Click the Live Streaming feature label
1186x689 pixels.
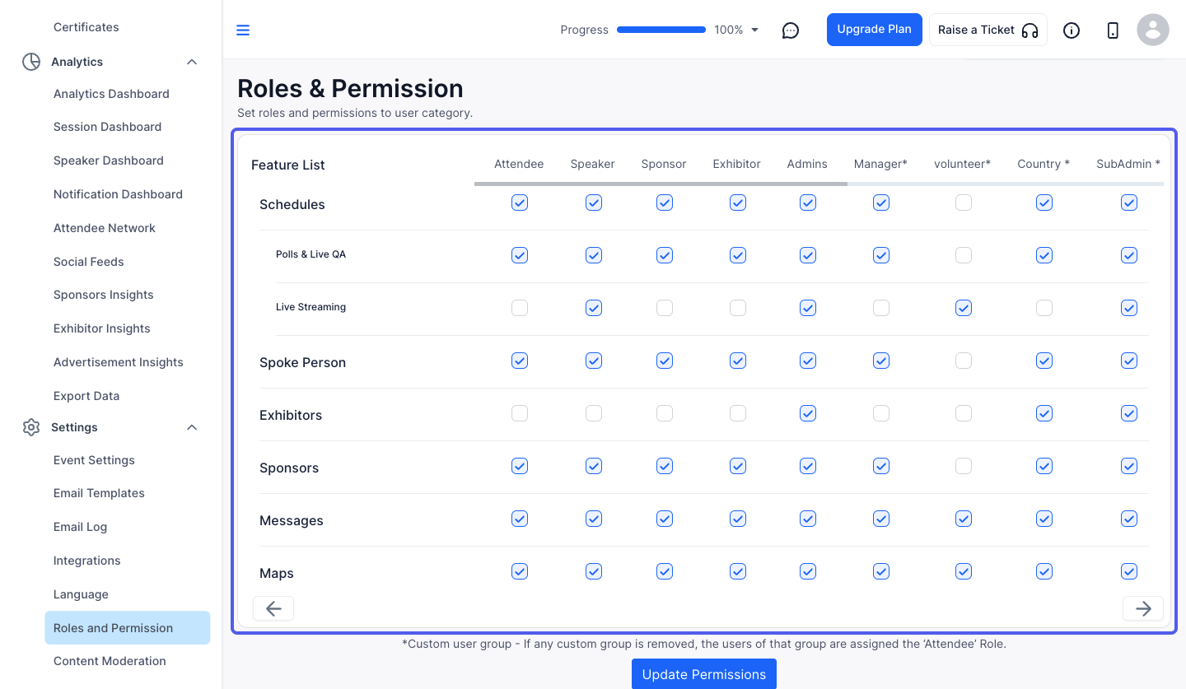pos(311,307)
